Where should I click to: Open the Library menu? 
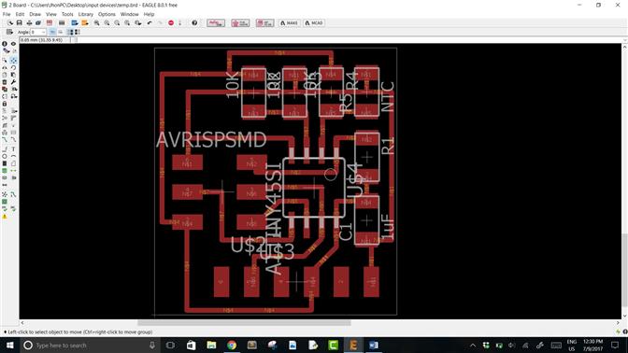click(85, 14)
